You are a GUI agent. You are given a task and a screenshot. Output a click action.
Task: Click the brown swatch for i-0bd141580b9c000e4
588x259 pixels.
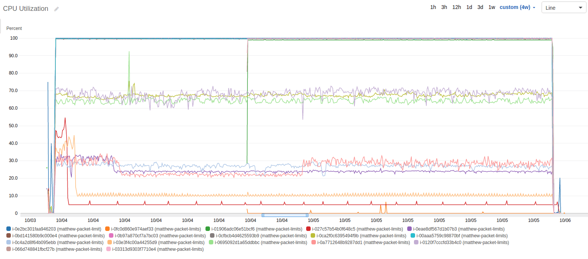point(9,236)
